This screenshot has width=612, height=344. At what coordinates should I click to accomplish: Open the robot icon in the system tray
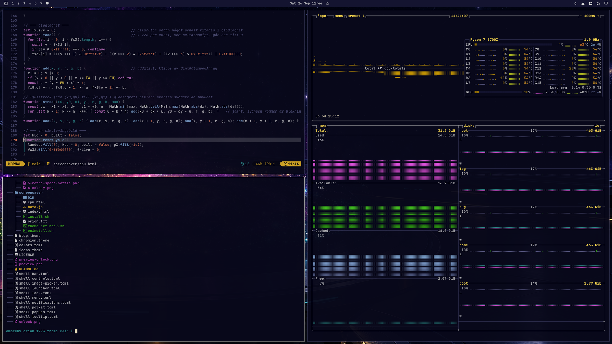click(583, 3)
